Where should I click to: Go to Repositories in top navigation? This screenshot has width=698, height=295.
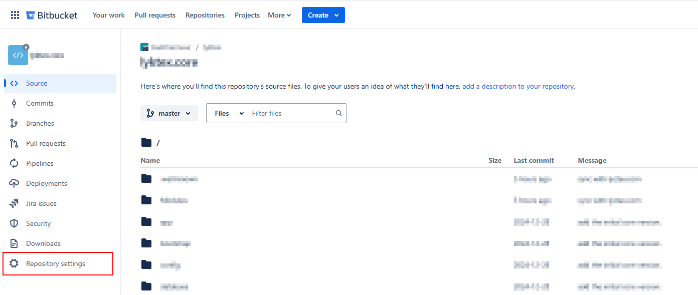click(x=205, y=15)
